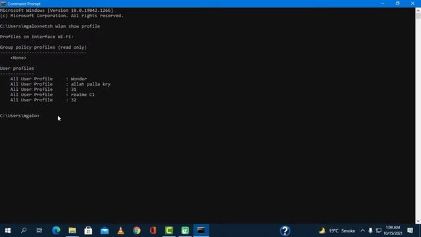This screenshot has height=237, width=421.
Task: Select Command Prompt taskbar button
Action: [201, 230]
